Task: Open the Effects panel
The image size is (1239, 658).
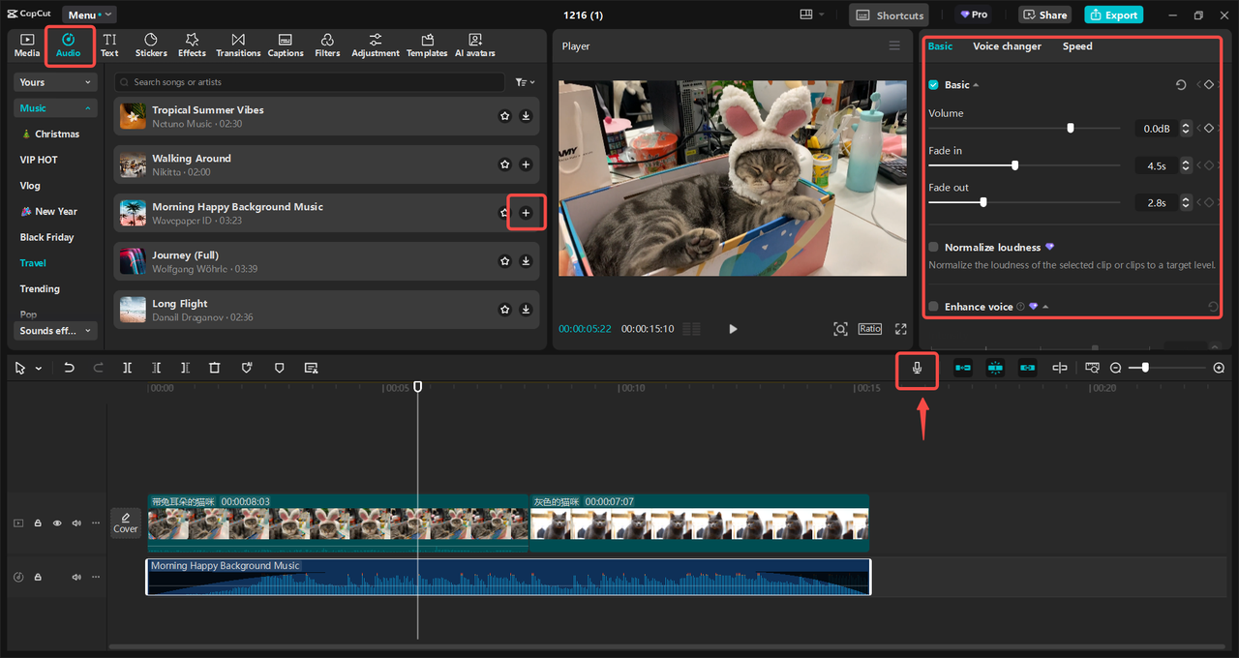Action: [192, 45]
